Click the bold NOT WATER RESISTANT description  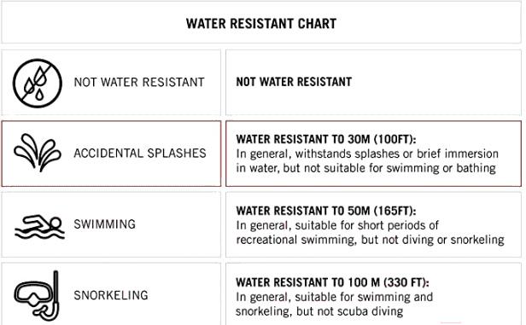pyautogui.click(x=294, y=82)
